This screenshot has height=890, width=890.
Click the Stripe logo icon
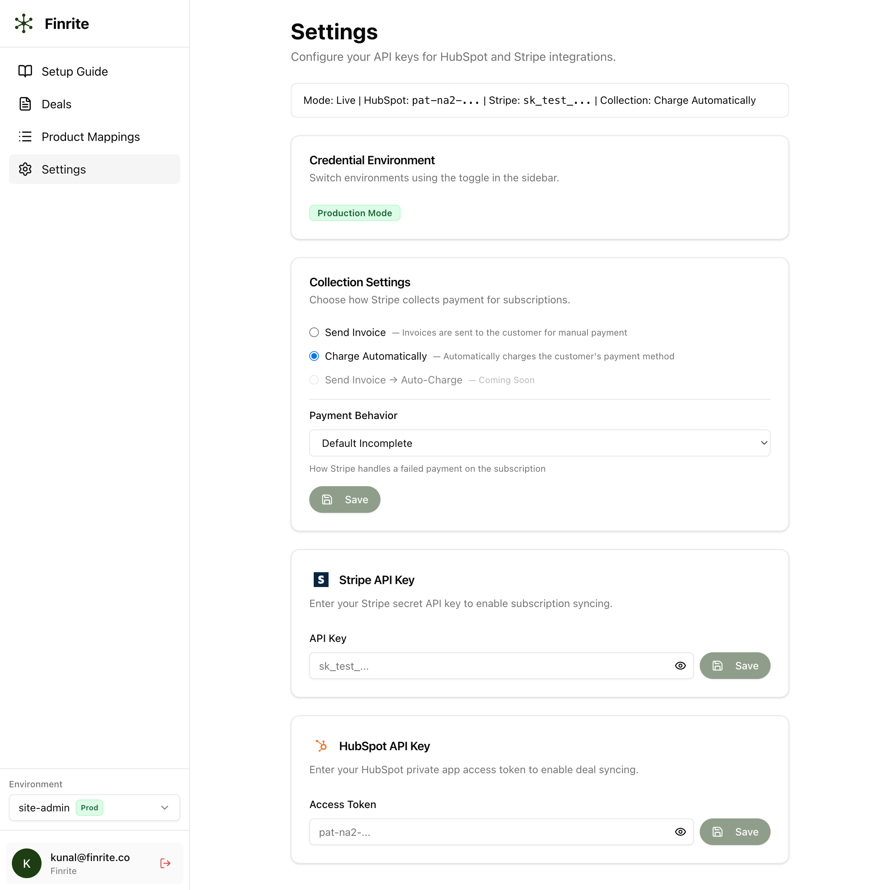(321, 580)
